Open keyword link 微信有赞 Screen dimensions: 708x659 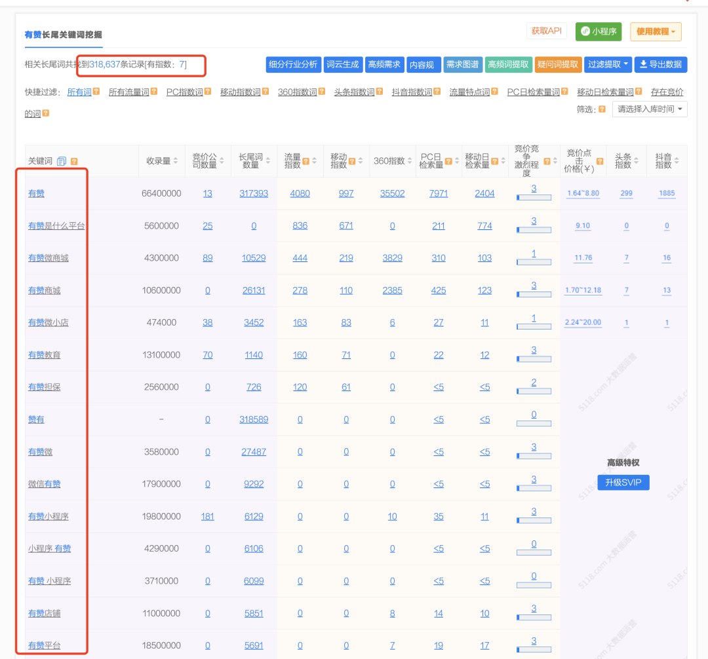coord(45,484)
